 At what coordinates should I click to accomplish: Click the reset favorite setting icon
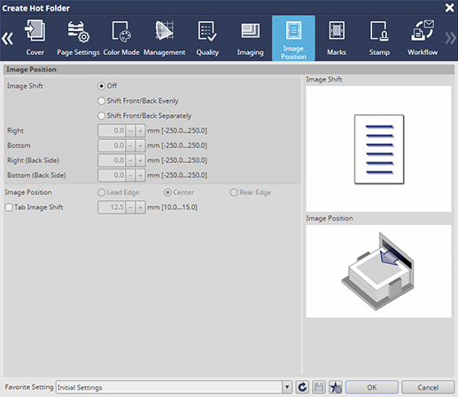pyautogui.click(x=302, y=387)
